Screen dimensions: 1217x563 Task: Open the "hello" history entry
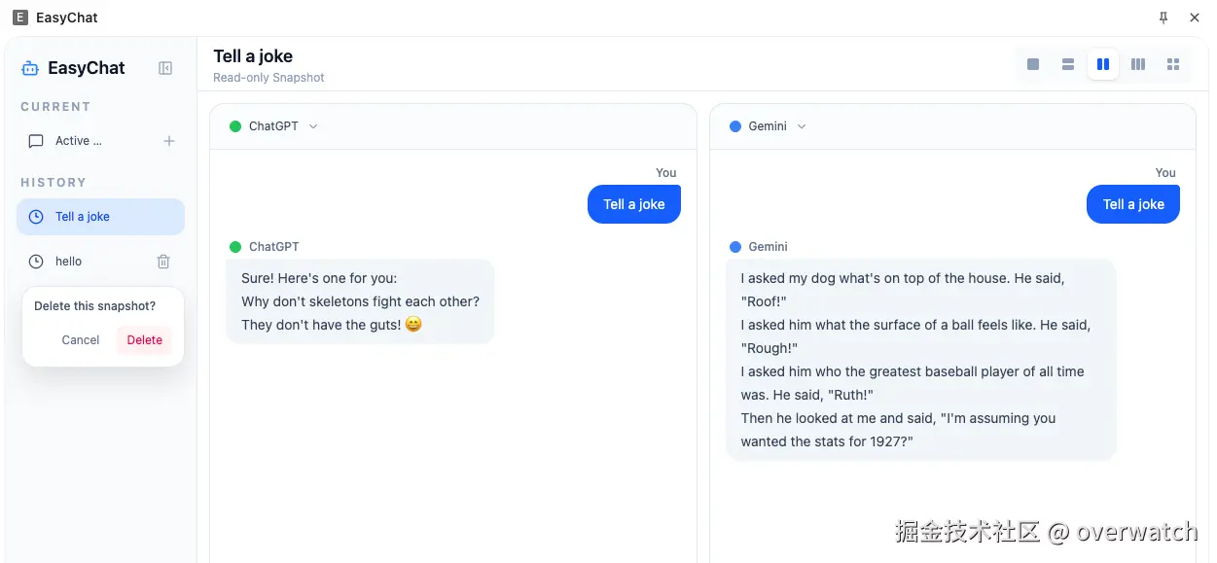(x=69, y=262)
